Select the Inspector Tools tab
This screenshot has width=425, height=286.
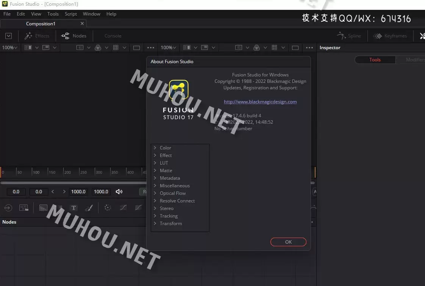375,60
